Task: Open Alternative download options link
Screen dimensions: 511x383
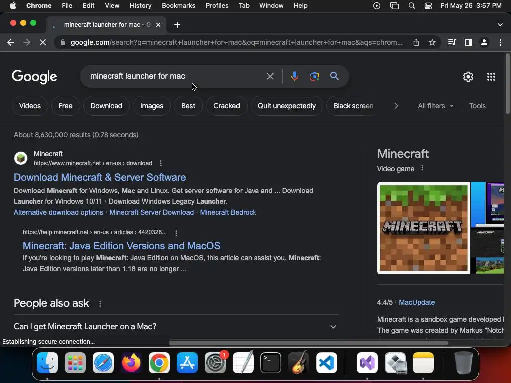Action: (x=59, y=212)
